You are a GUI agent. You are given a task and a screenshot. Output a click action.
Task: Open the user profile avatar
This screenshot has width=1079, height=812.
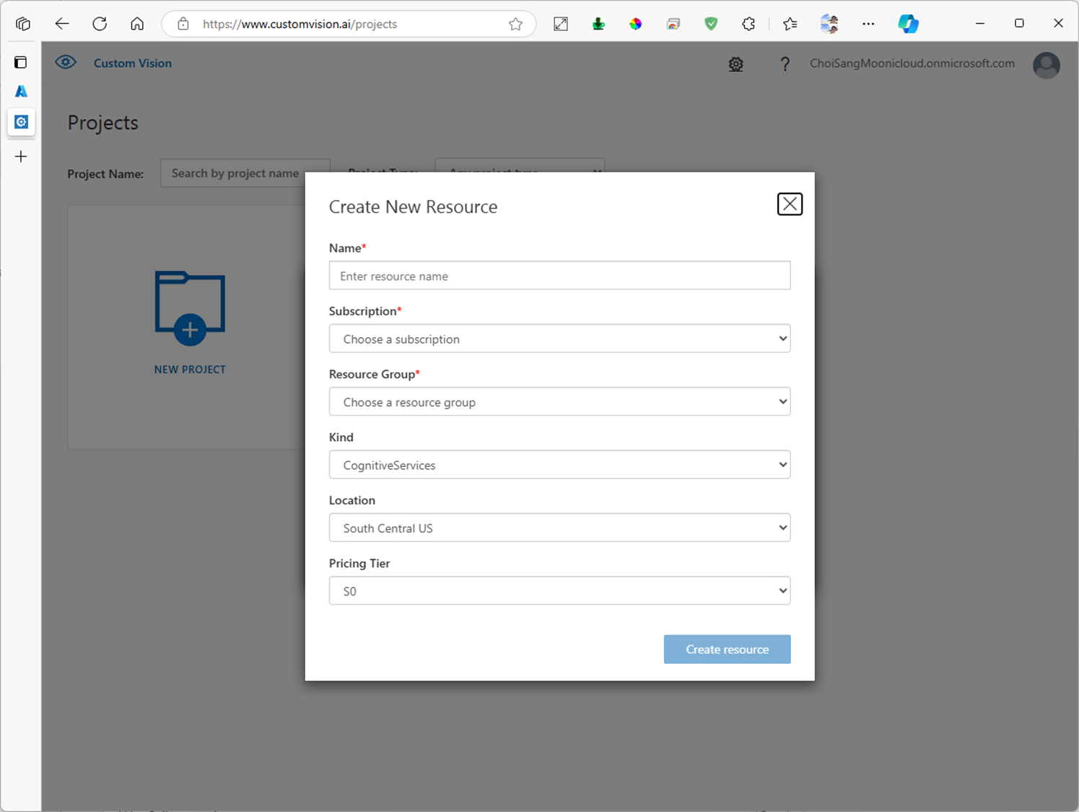(x=1046, y=65)
